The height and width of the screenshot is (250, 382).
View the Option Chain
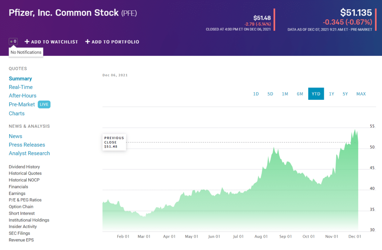[x=21, y=207]
